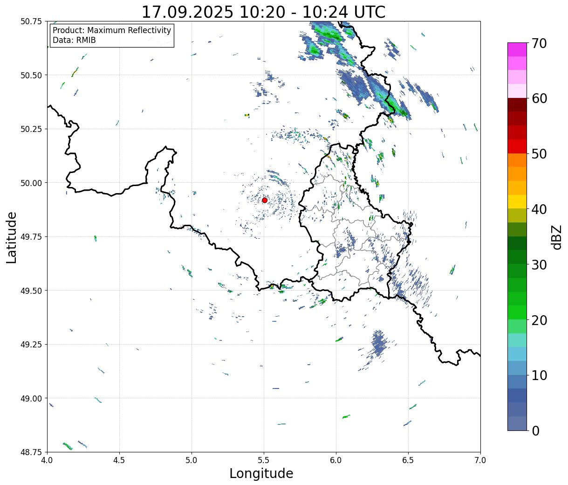
Task: Click the latitude tick label 49.00
Action: pyautogui.click(x=31, y=398)
